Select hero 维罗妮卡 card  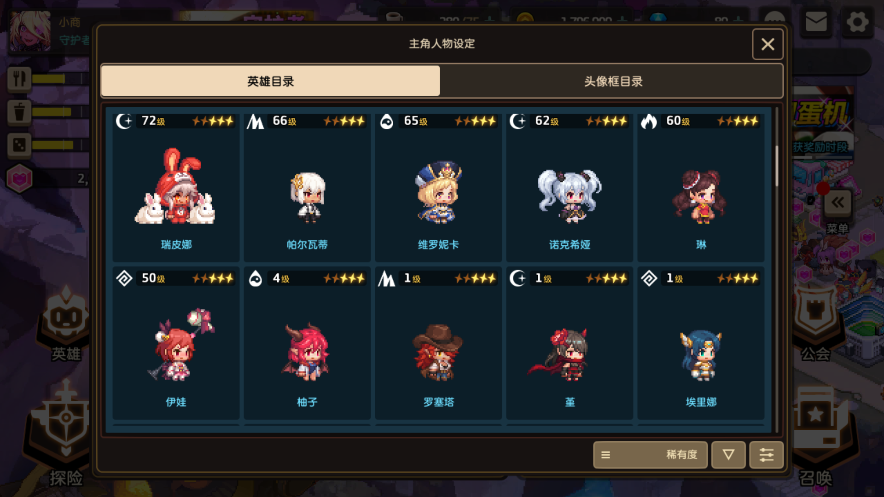point(438,186)
